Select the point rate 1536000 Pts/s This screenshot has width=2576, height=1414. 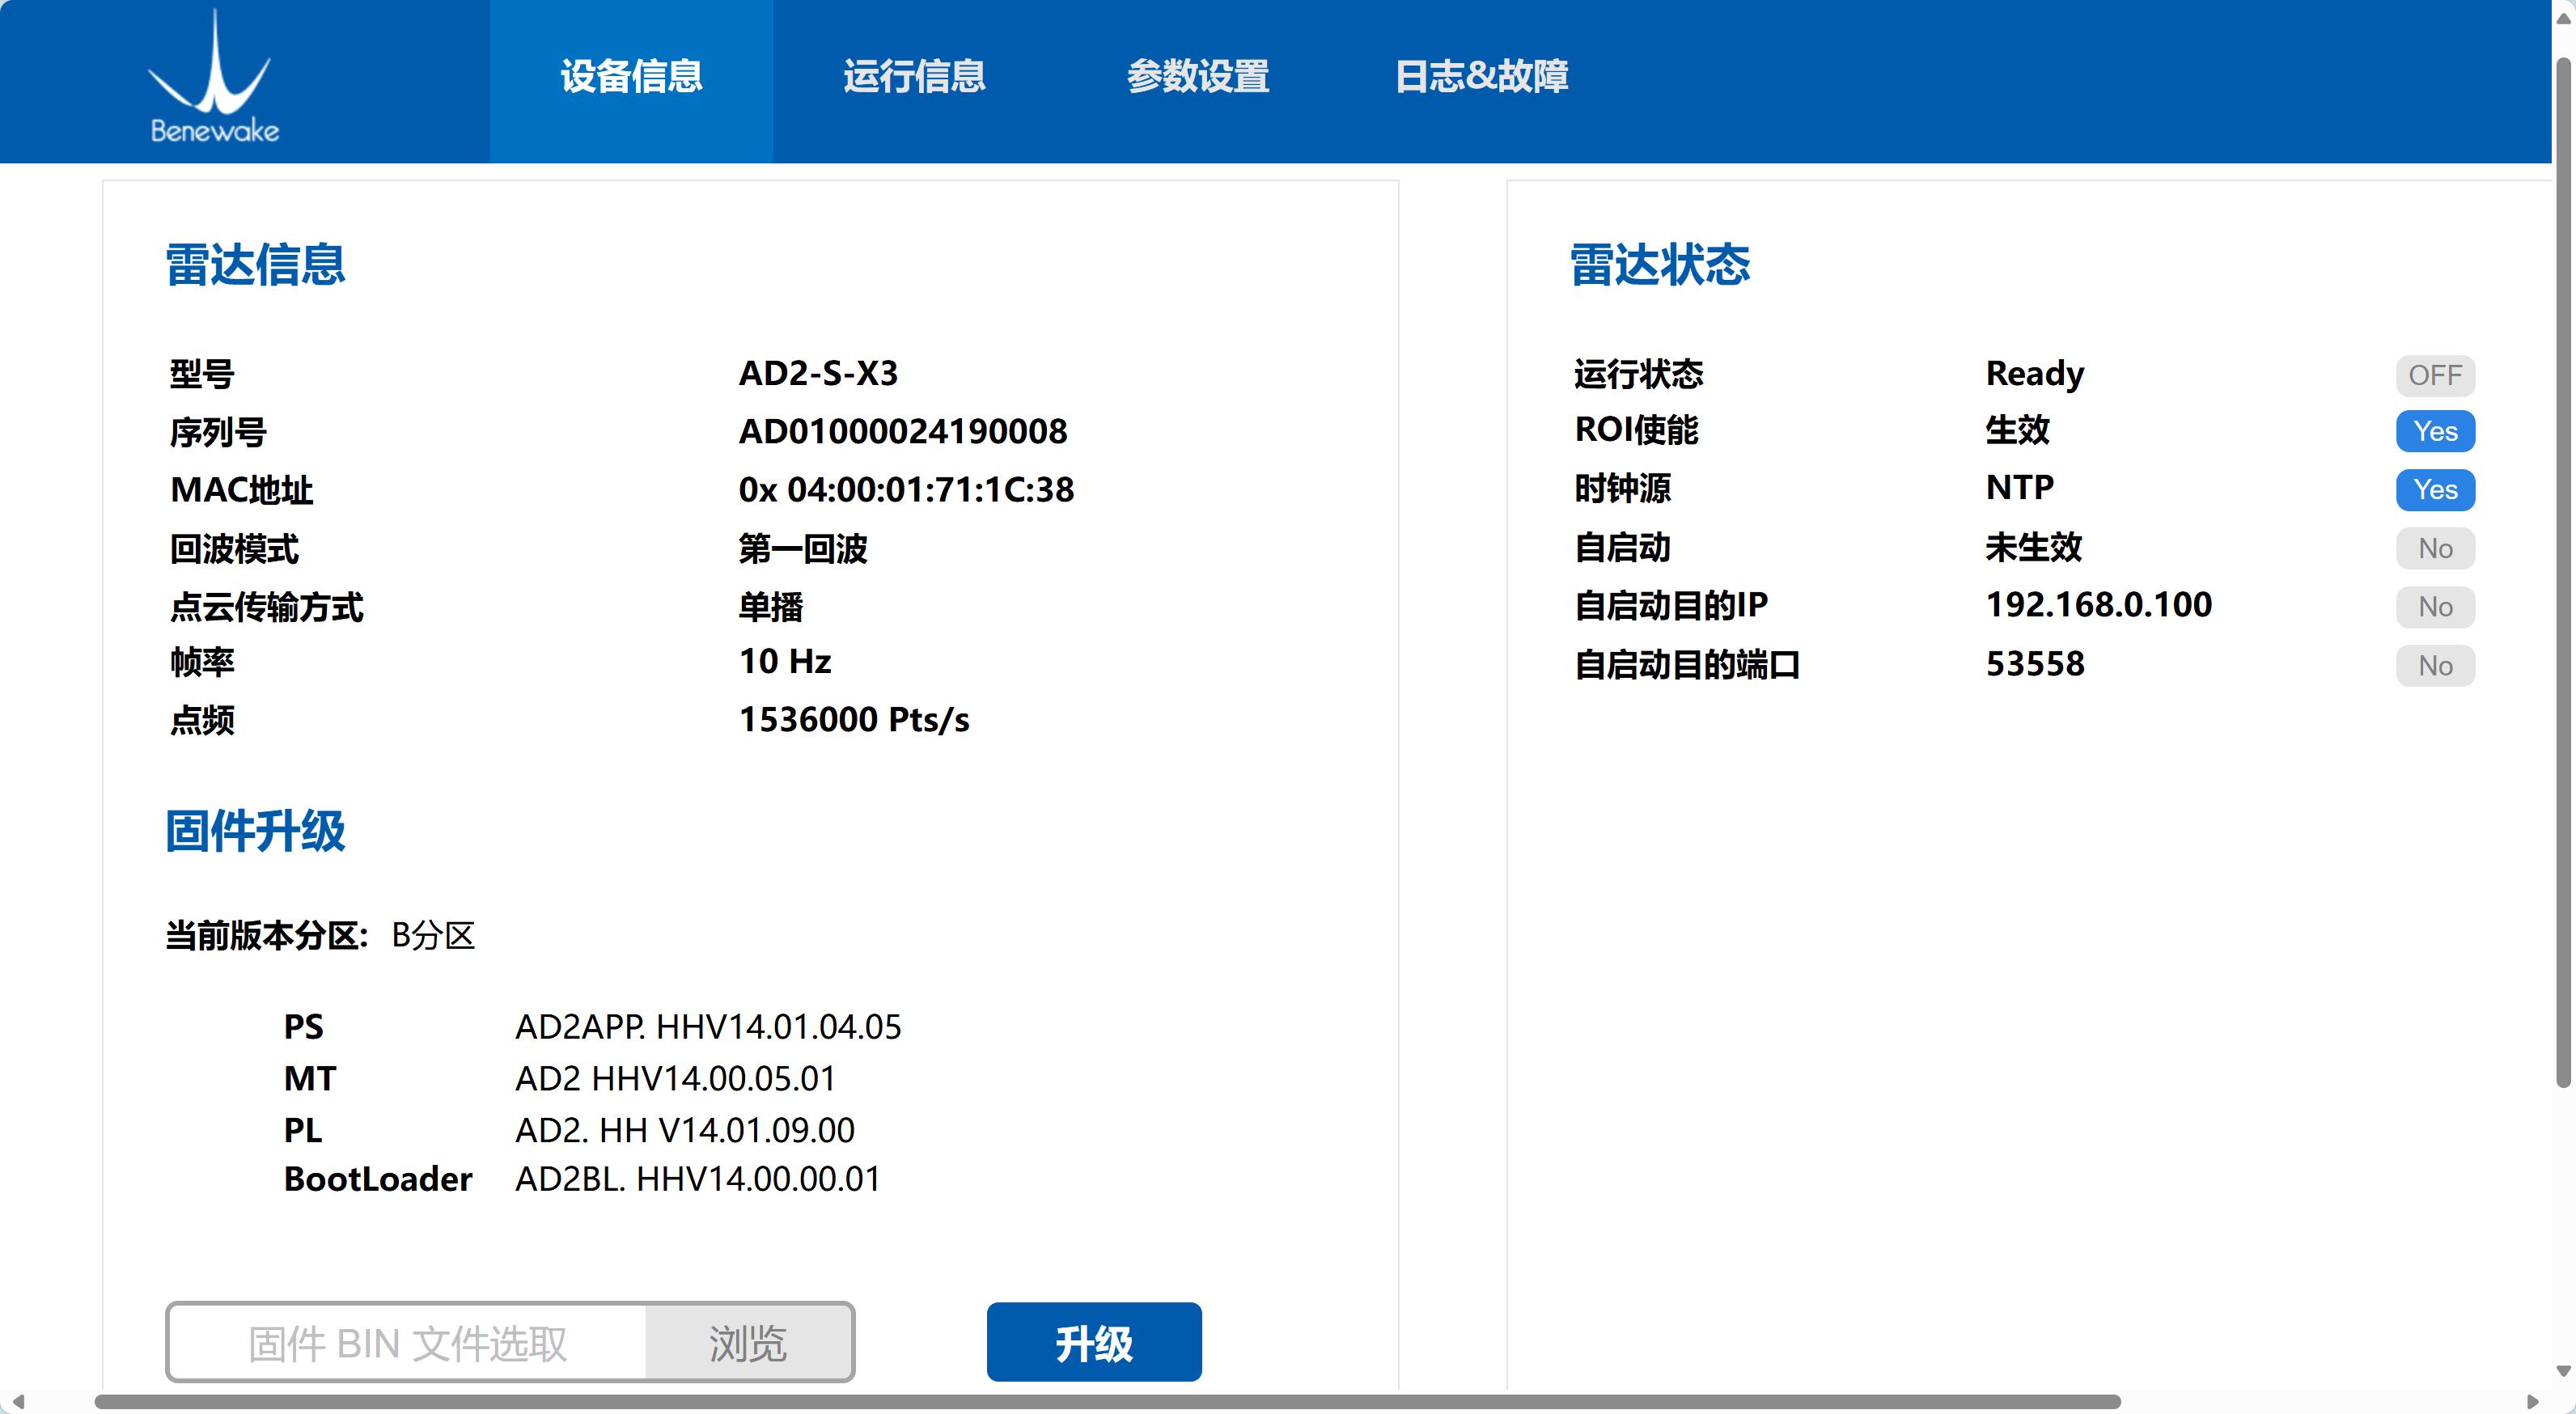854,720
